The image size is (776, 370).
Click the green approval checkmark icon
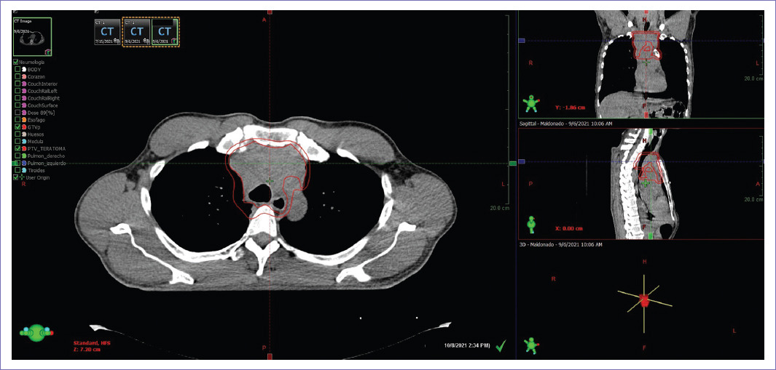click(x=501, y=347)
